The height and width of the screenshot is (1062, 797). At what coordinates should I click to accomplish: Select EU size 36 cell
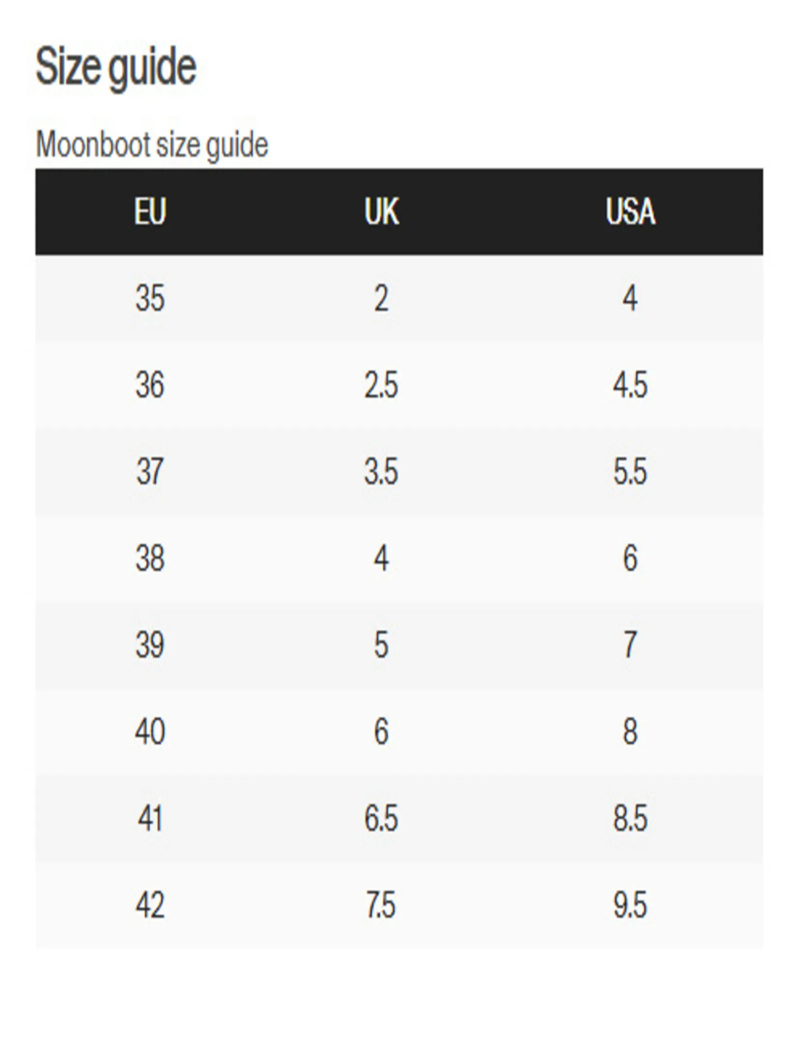click(150, 385)
